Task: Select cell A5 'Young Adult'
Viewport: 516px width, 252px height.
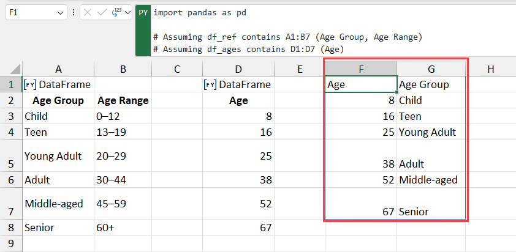Action: [x=58, y=156]
